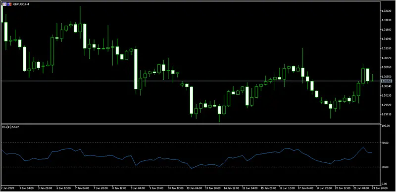Click the chart window icon beside GBPUSD
396x192 pixels.
click(4, 4)
